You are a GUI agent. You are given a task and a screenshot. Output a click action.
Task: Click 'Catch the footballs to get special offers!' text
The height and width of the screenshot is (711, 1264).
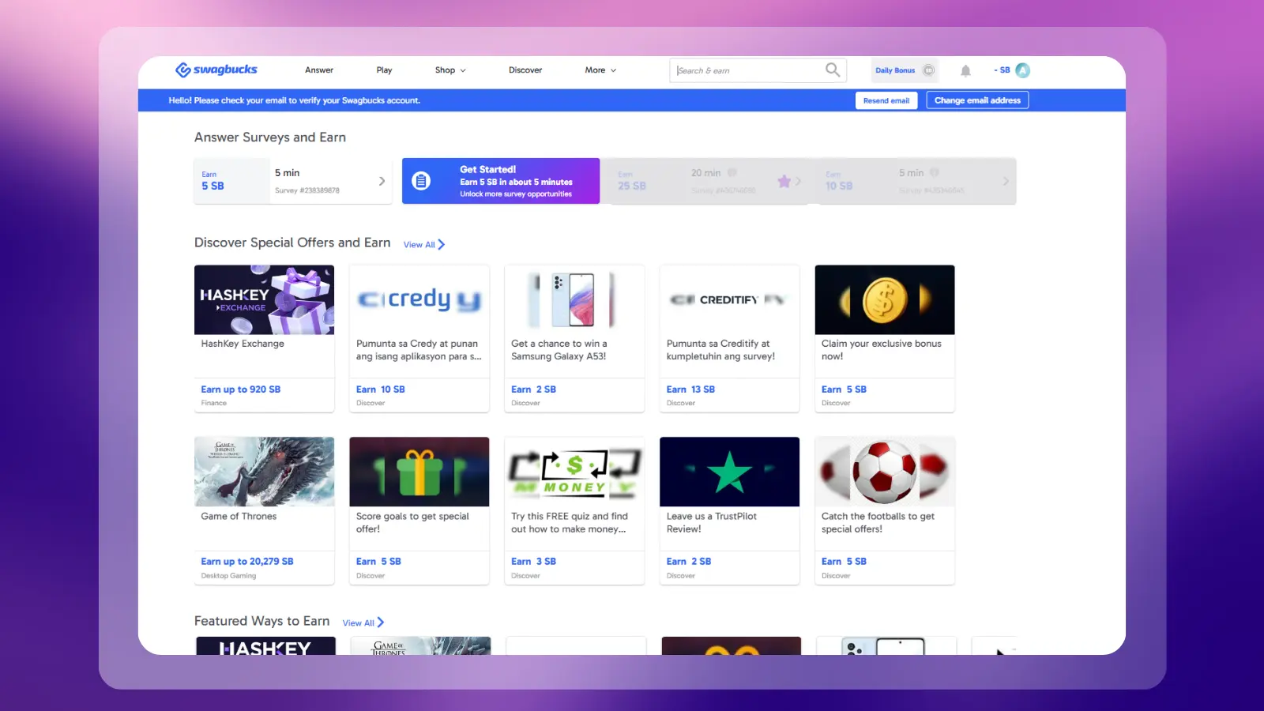[x=878, y=522]
